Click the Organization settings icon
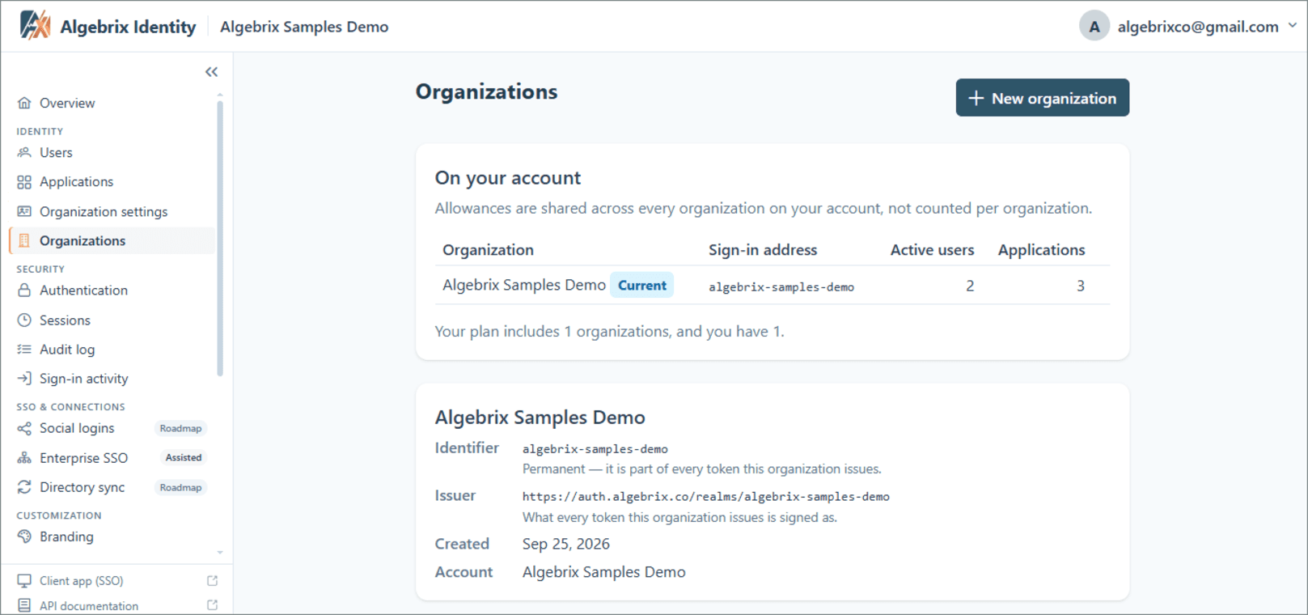 point(24,211)
